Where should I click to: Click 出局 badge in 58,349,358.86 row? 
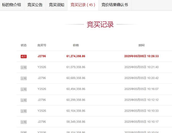coord(23,122)
